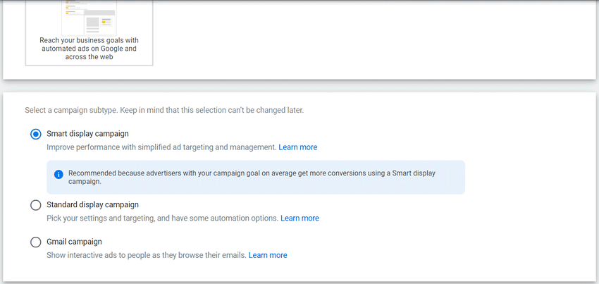The width and height of the screenshot is (599, 284).
Task: Click "Show interactive ads to people" description
Action: pos(147,255)
